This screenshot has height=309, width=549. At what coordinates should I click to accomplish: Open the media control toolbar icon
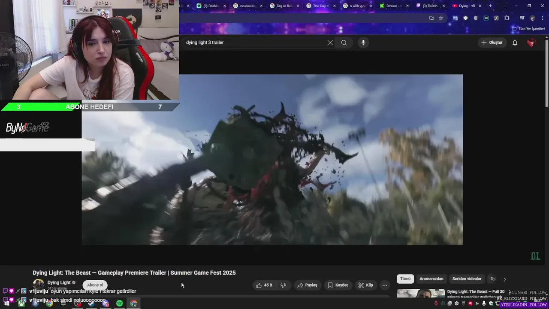click(x=522, y=18)
